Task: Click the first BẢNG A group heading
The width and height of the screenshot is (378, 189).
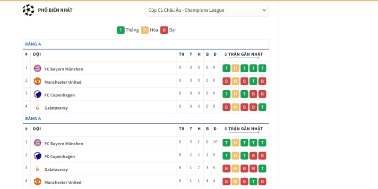Action: (x=33, y=44)
